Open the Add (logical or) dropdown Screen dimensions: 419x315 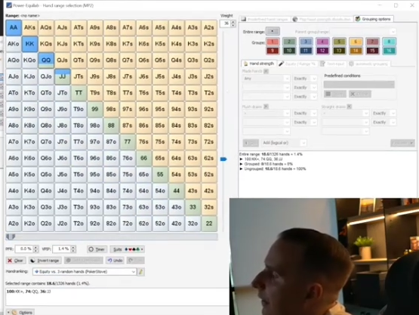coord(284,143)
